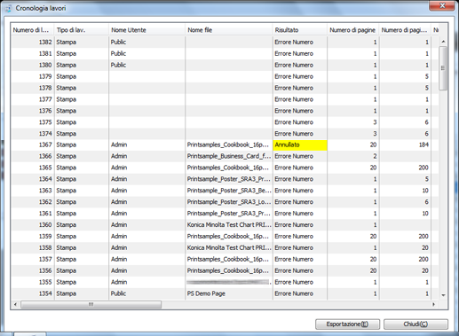
Task: Select job number 1378
Action: [45, 88]
